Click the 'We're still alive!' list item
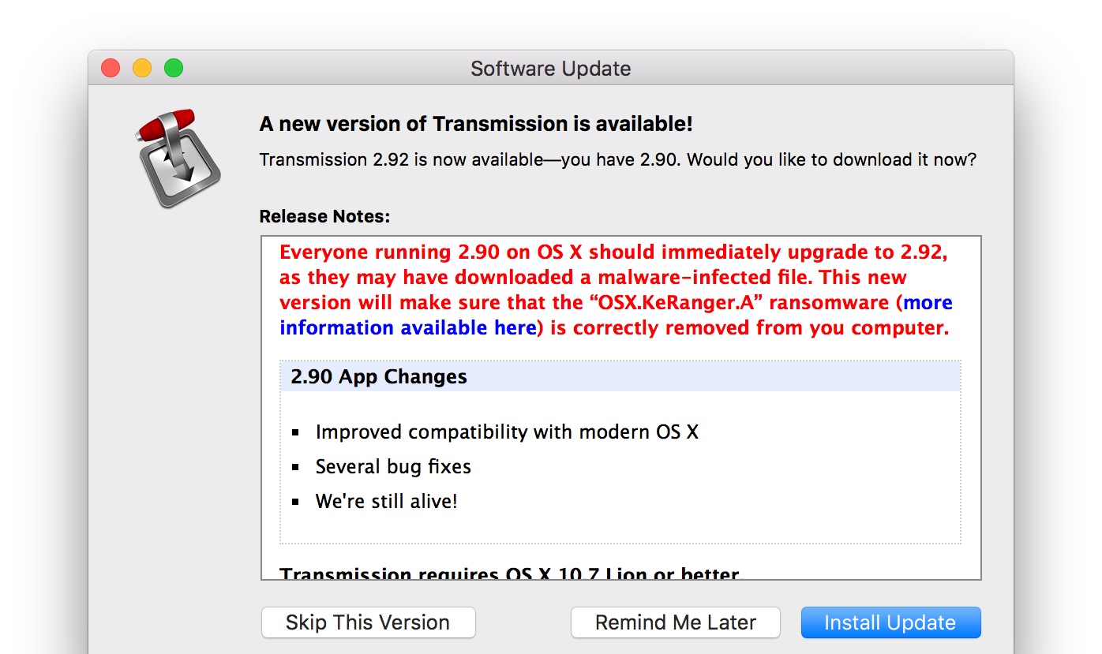 pos(386,502)
